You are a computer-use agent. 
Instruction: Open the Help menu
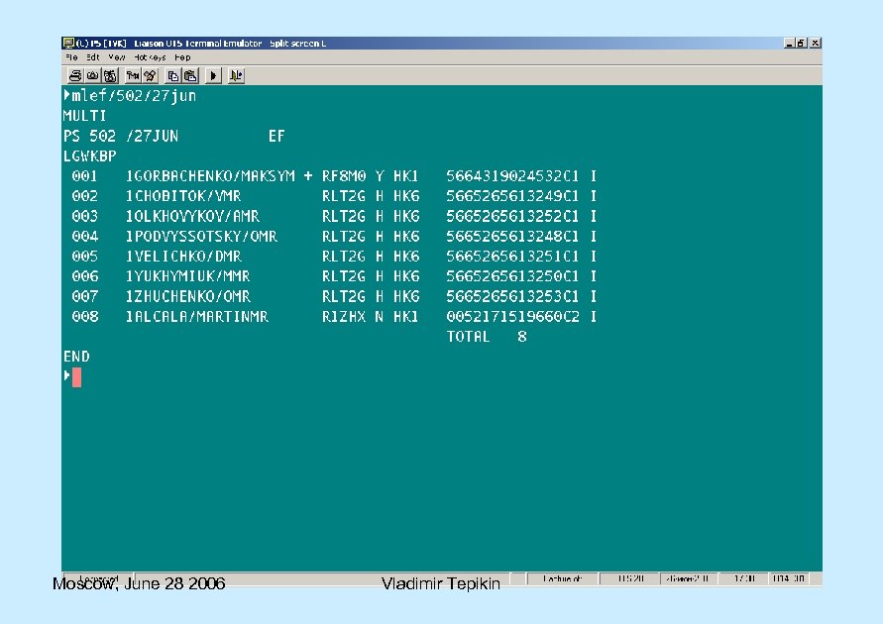(x=182, y=57)
